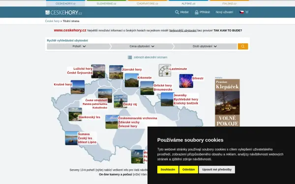Open the Krušné hory photo thumbnail
295x184 pixels.
(78, 87)
